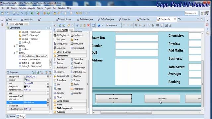Viewport: 212px width, 119px height.
Task: Open the Refactor menu
Action: click(x=22, y=8)
